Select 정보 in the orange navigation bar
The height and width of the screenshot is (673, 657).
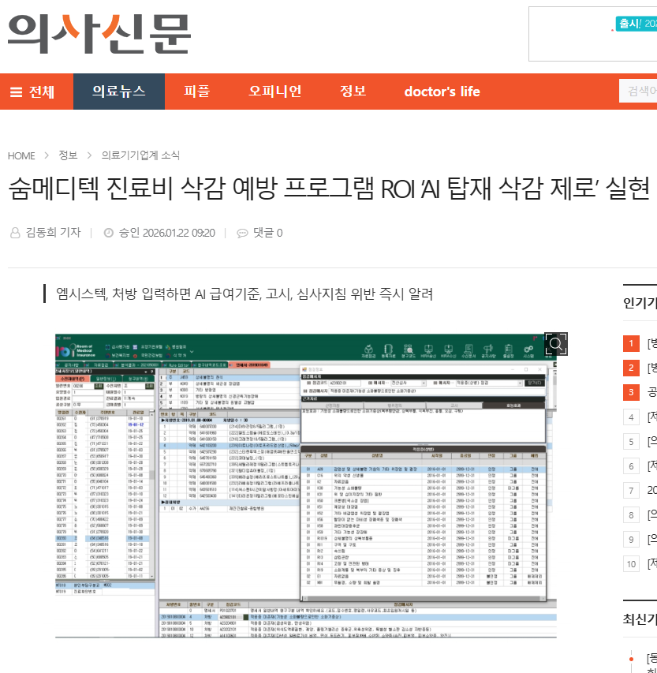click(353, 92)
